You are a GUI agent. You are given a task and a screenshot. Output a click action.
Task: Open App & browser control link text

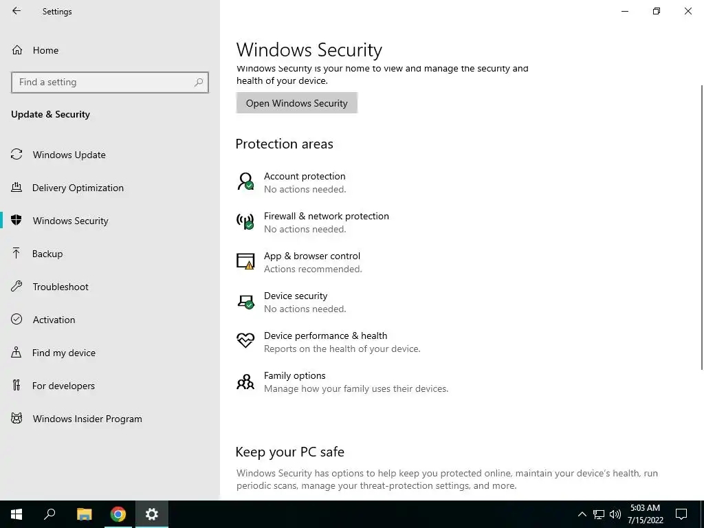click(x=312, y=256)
